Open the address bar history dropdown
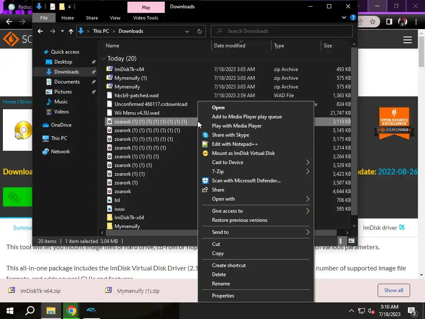Image resolution: width=425 pixels, height=319 pixels. coord(187,31)
